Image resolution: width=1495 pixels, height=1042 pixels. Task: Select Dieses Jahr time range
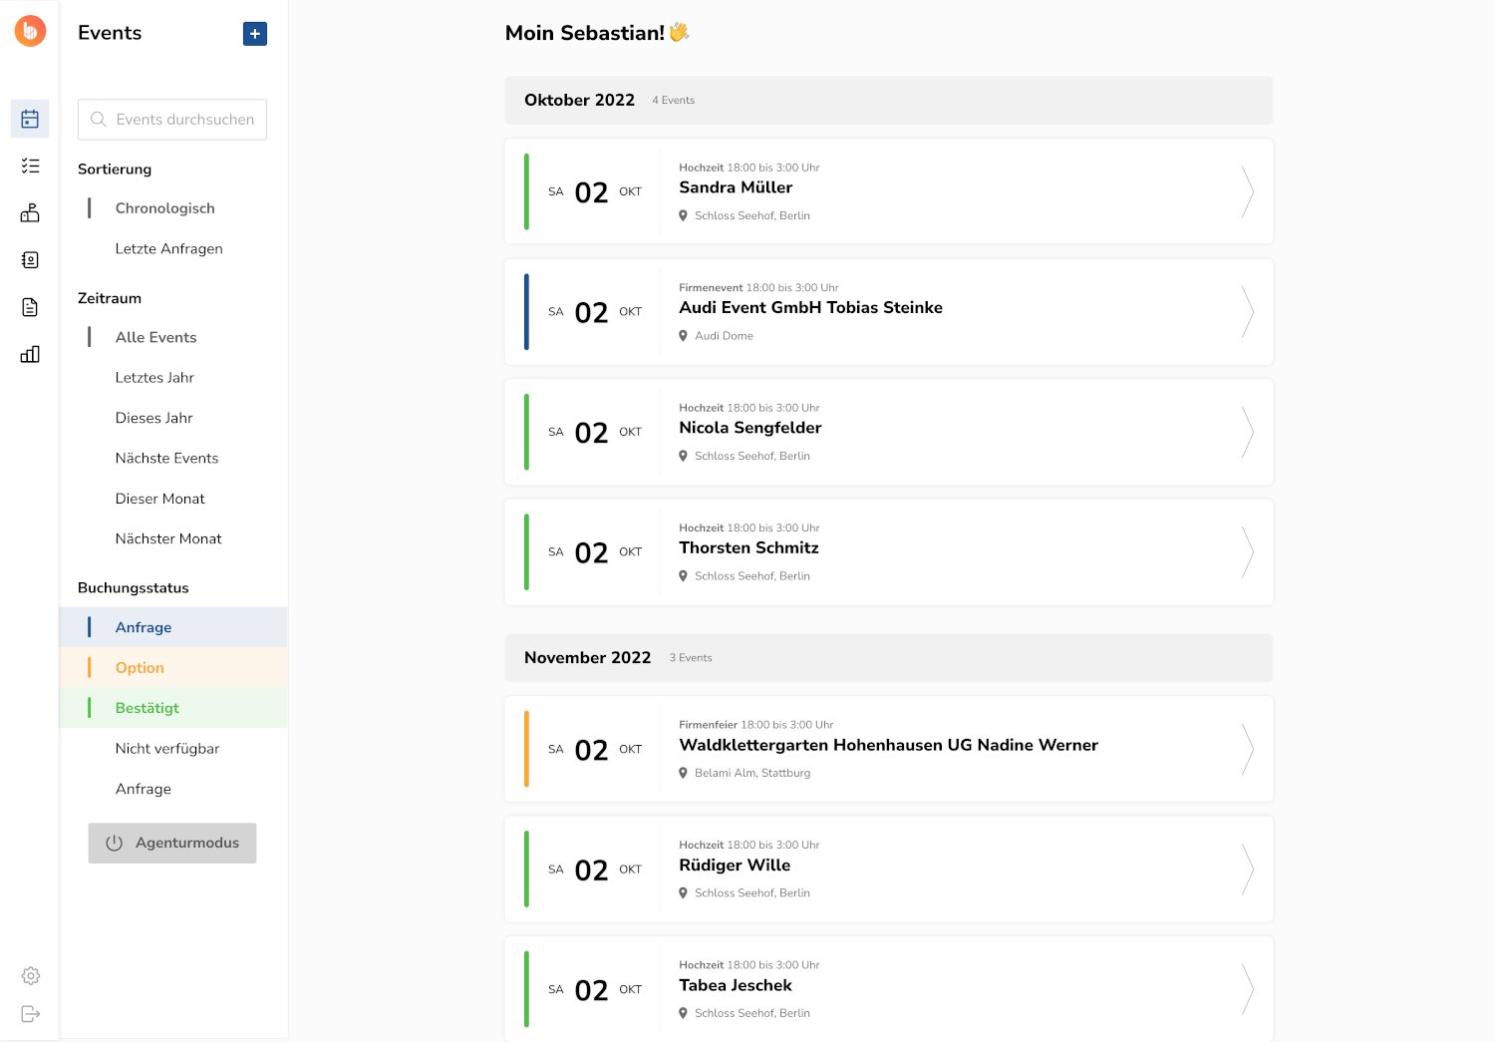click(153, 418)
